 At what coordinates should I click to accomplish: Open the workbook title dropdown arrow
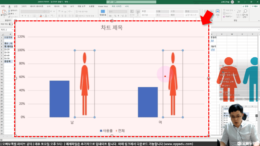tap(69, 2)
